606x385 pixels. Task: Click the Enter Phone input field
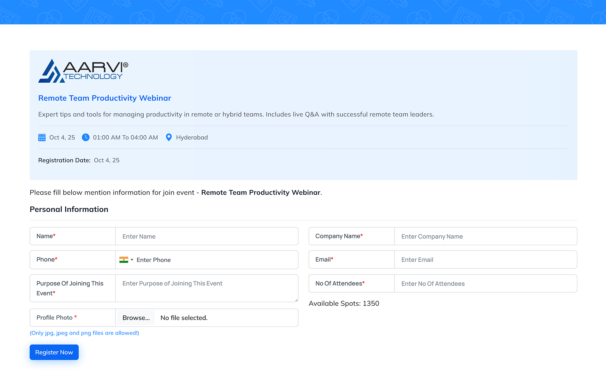[x=215, y=260]
